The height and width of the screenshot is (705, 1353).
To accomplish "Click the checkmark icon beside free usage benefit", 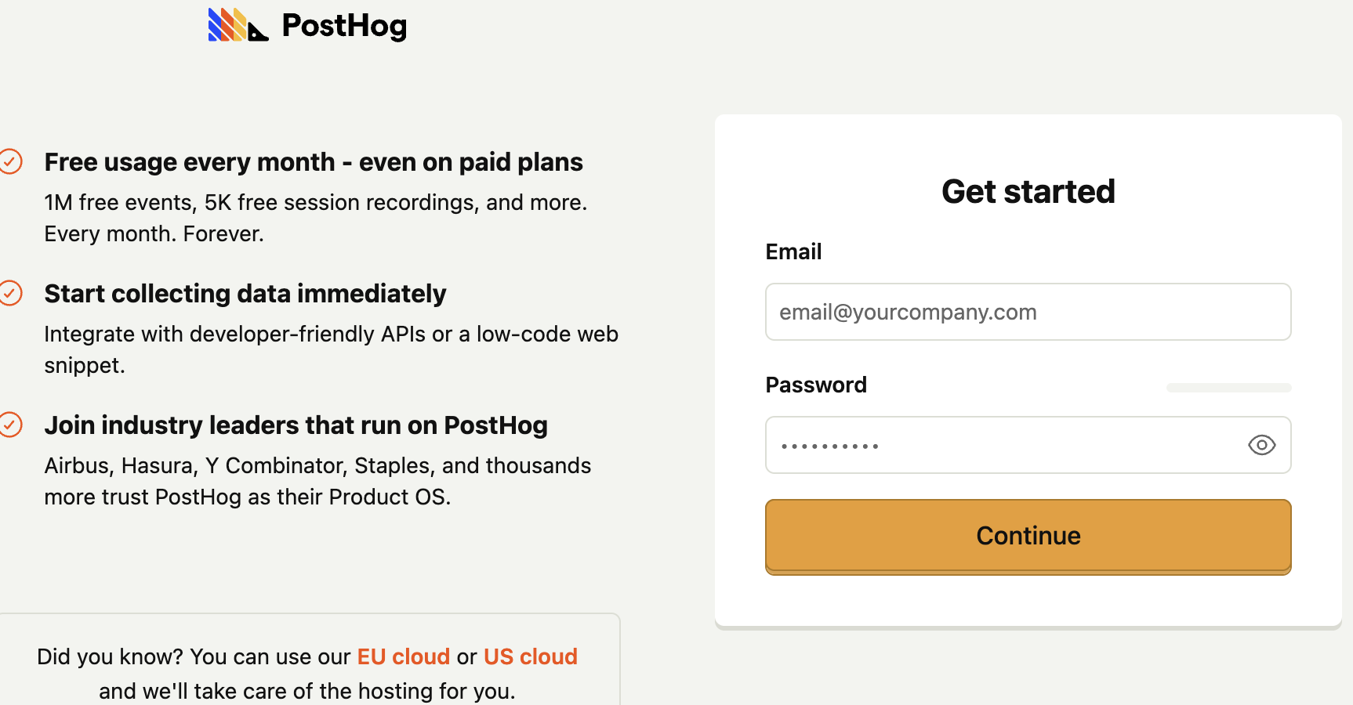I will pyautogui.click(x=11, y=162).
